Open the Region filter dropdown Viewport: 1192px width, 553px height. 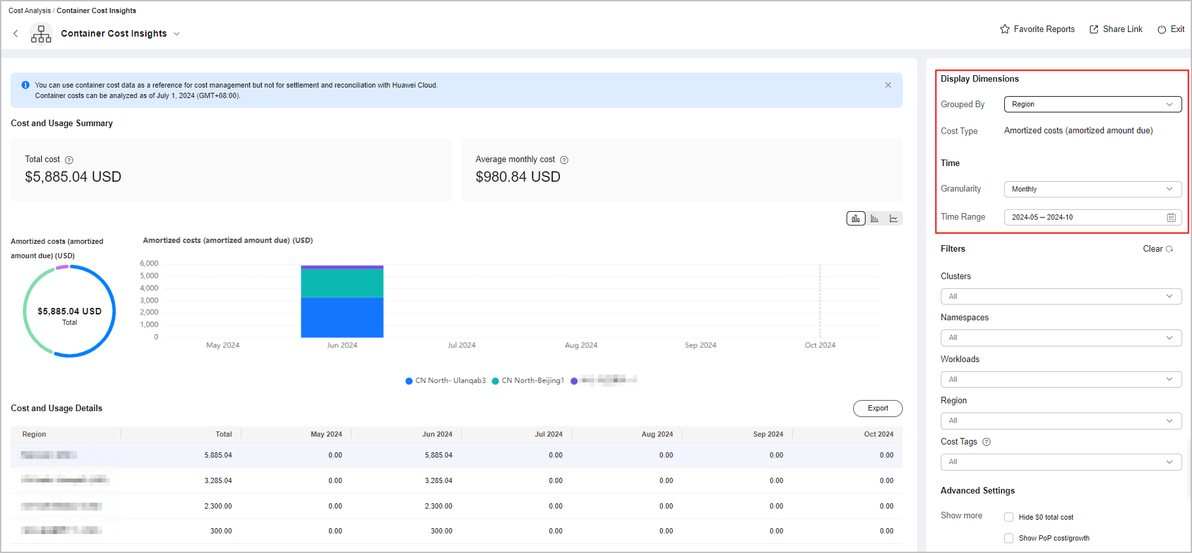pyautogui.click(x=1061, y=420)
